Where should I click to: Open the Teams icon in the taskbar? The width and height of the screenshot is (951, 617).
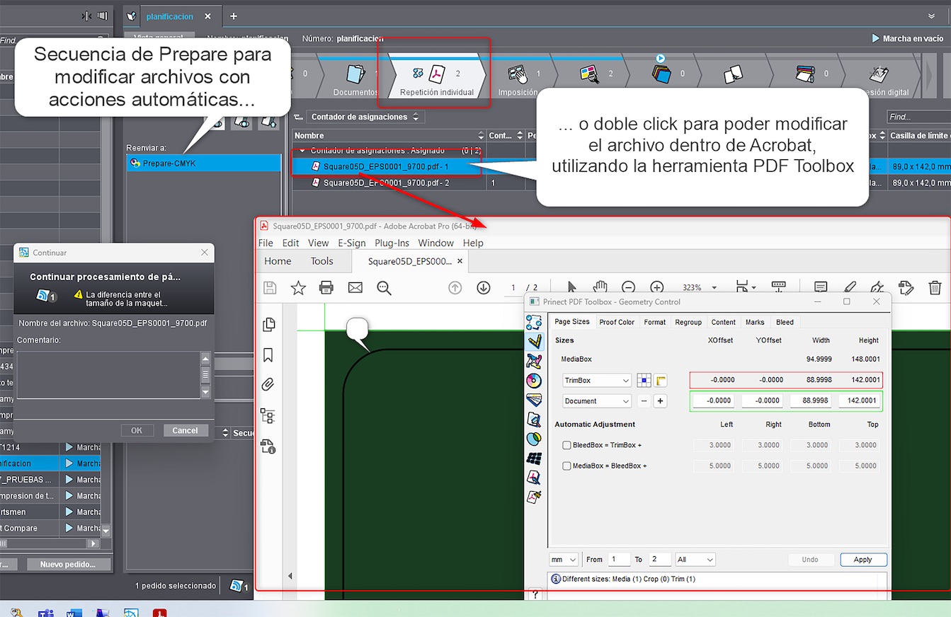46,613
